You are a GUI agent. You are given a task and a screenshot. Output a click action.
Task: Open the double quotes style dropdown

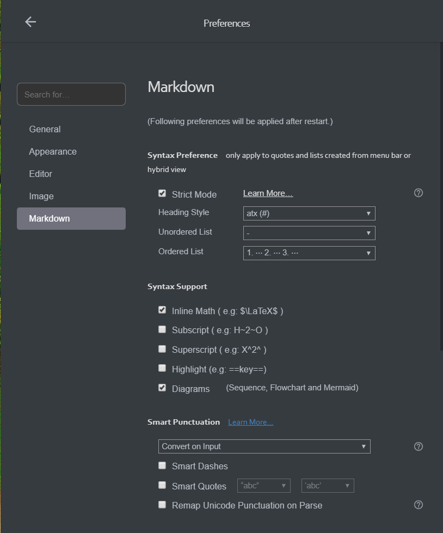[263, 486]
